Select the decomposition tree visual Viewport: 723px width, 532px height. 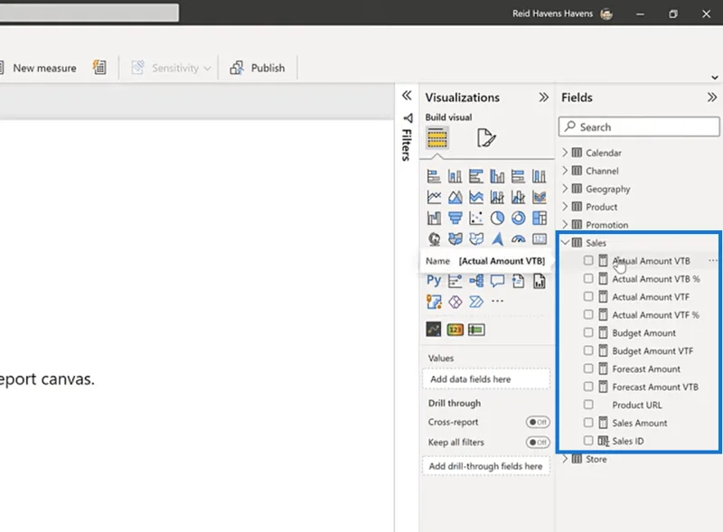[x=476, y=281]
